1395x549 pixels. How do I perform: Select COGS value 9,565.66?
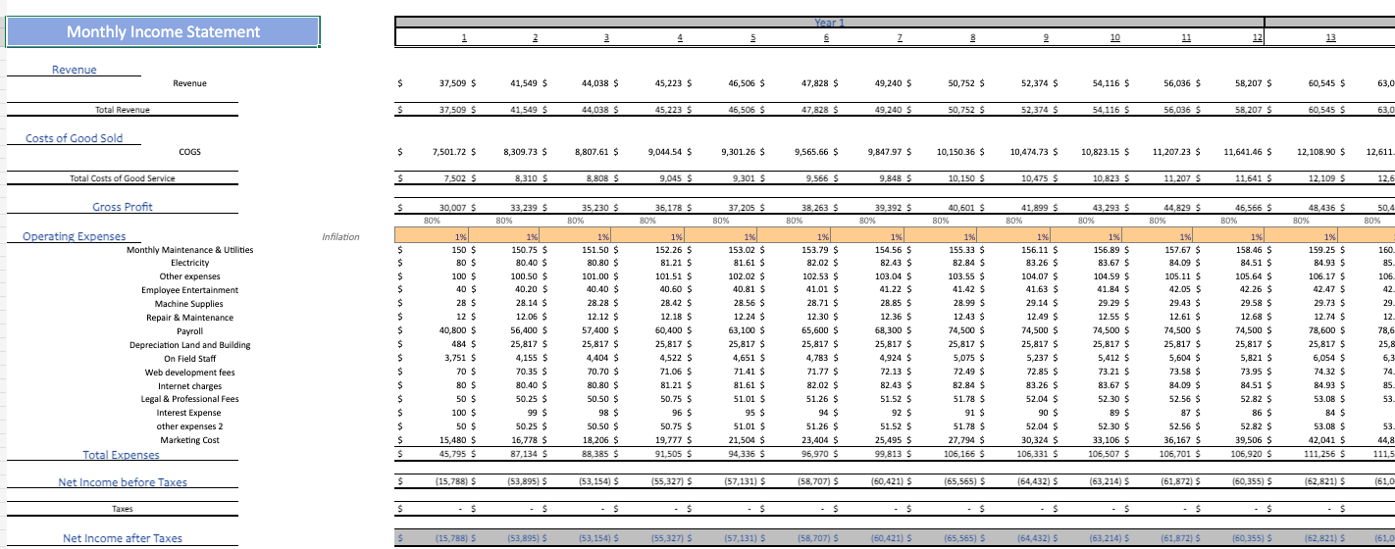click(815, 152)
